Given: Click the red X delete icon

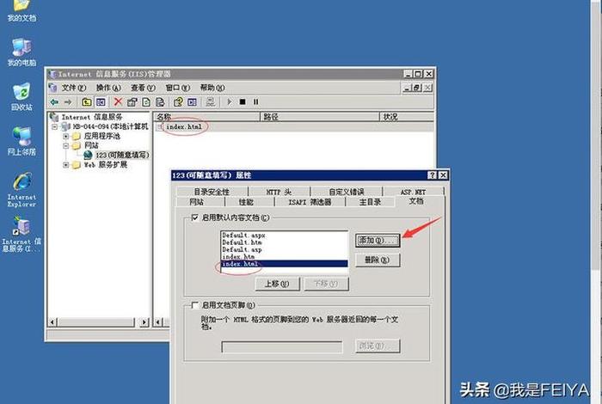Looking at the screenshot, I should pos(118,101).
